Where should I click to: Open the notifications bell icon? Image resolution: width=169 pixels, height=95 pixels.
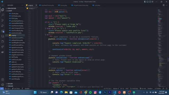pos(167,89)
